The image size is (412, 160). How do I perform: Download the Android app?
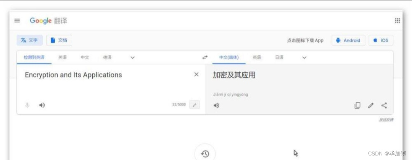[348, 40]
